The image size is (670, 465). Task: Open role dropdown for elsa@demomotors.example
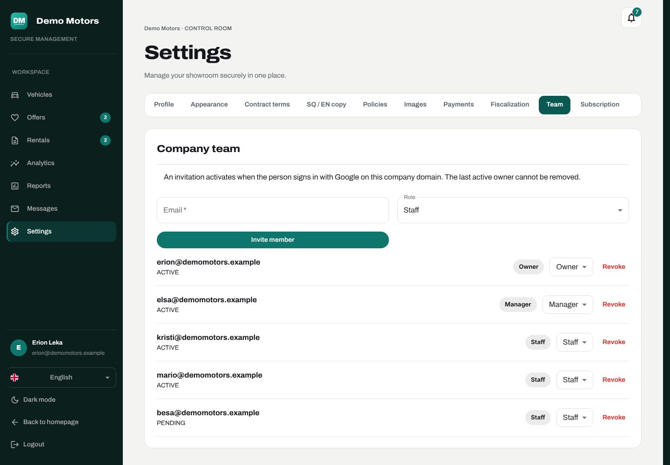point(568,305)
